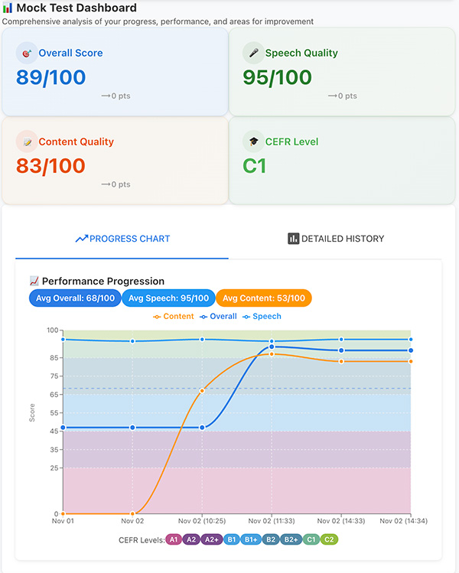Click the A1 CEFR level swatch
This screenshot has width=459, height=573.
click(x=174, y=539)
